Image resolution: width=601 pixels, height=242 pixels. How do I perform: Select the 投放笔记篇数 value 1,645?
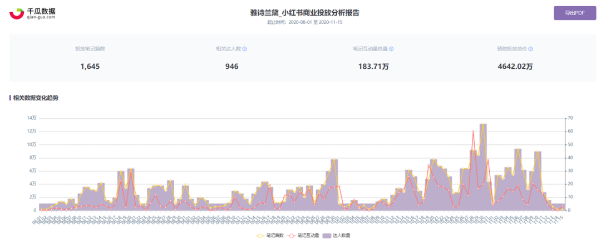tap(90, 67)
